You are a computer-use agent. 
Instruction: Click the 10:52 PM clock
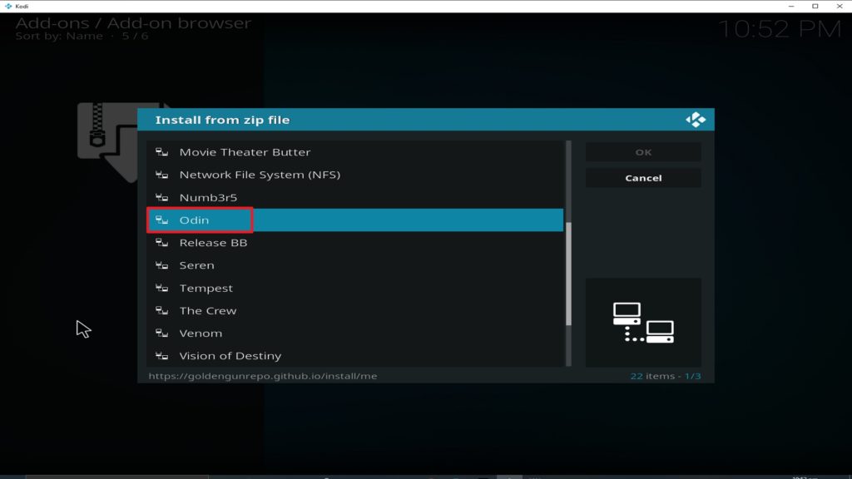780,29
